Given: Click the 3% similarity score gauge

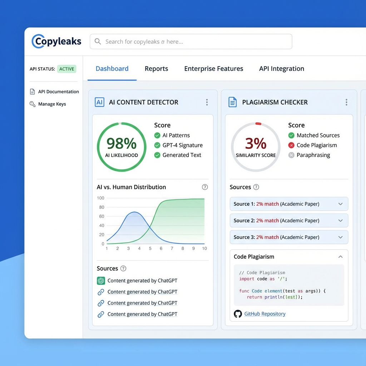Looking at the screenshot, I should click(256, 147).
